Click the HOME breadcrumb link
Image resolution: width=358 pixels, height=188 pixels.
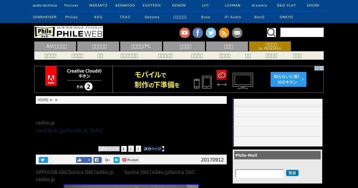tap(43, 100)
